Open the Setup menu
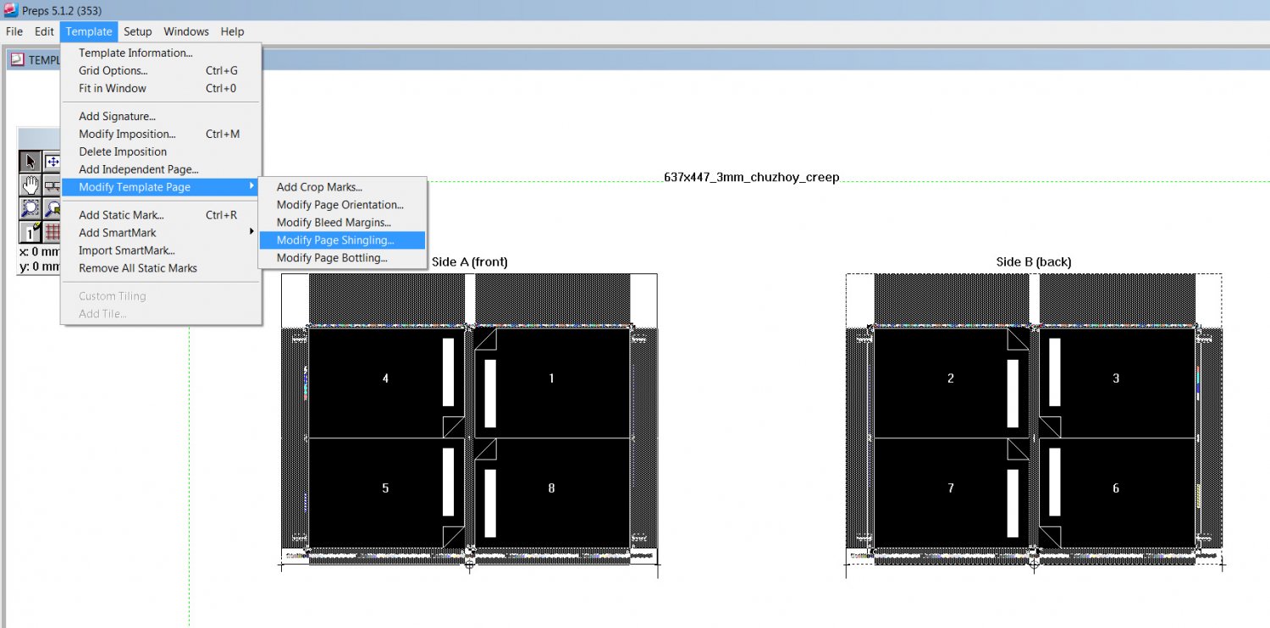 point(137,31)
